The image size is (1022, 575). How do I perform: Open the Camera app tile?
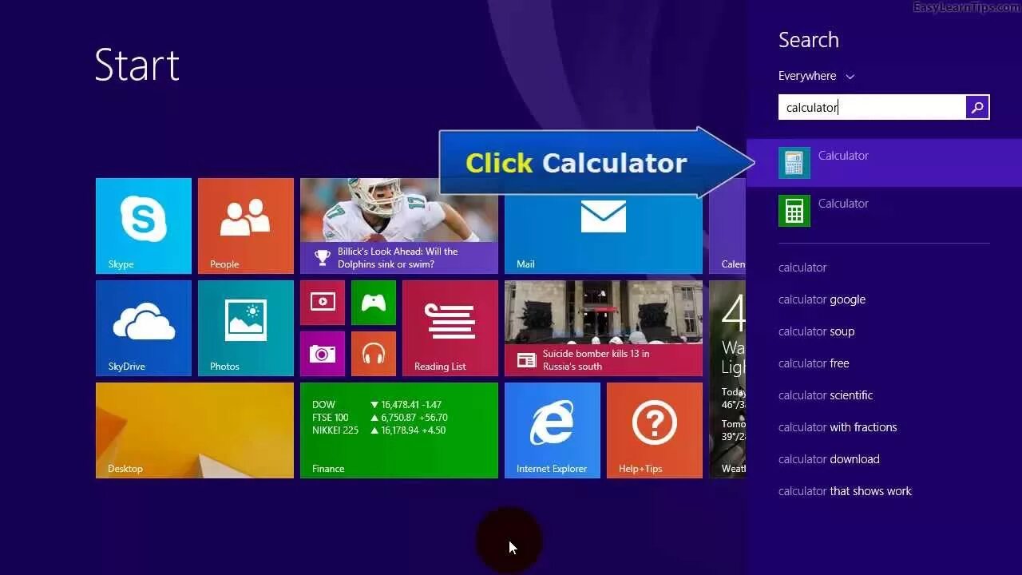[322, 354]
